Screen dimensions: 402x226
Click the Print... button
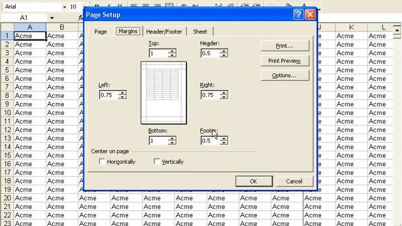point(285,46)
